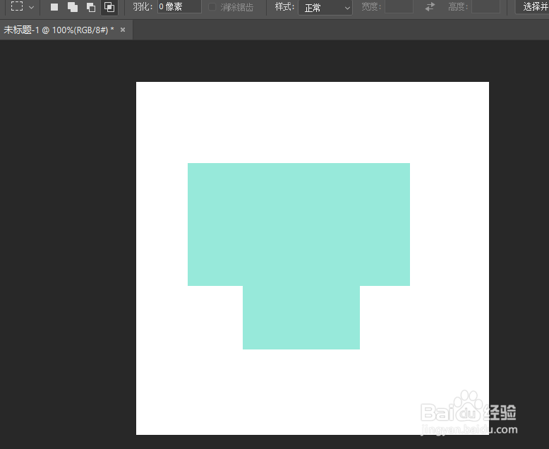
Task: Click the 宽度 width input field
Action: [x=399, y=6]
